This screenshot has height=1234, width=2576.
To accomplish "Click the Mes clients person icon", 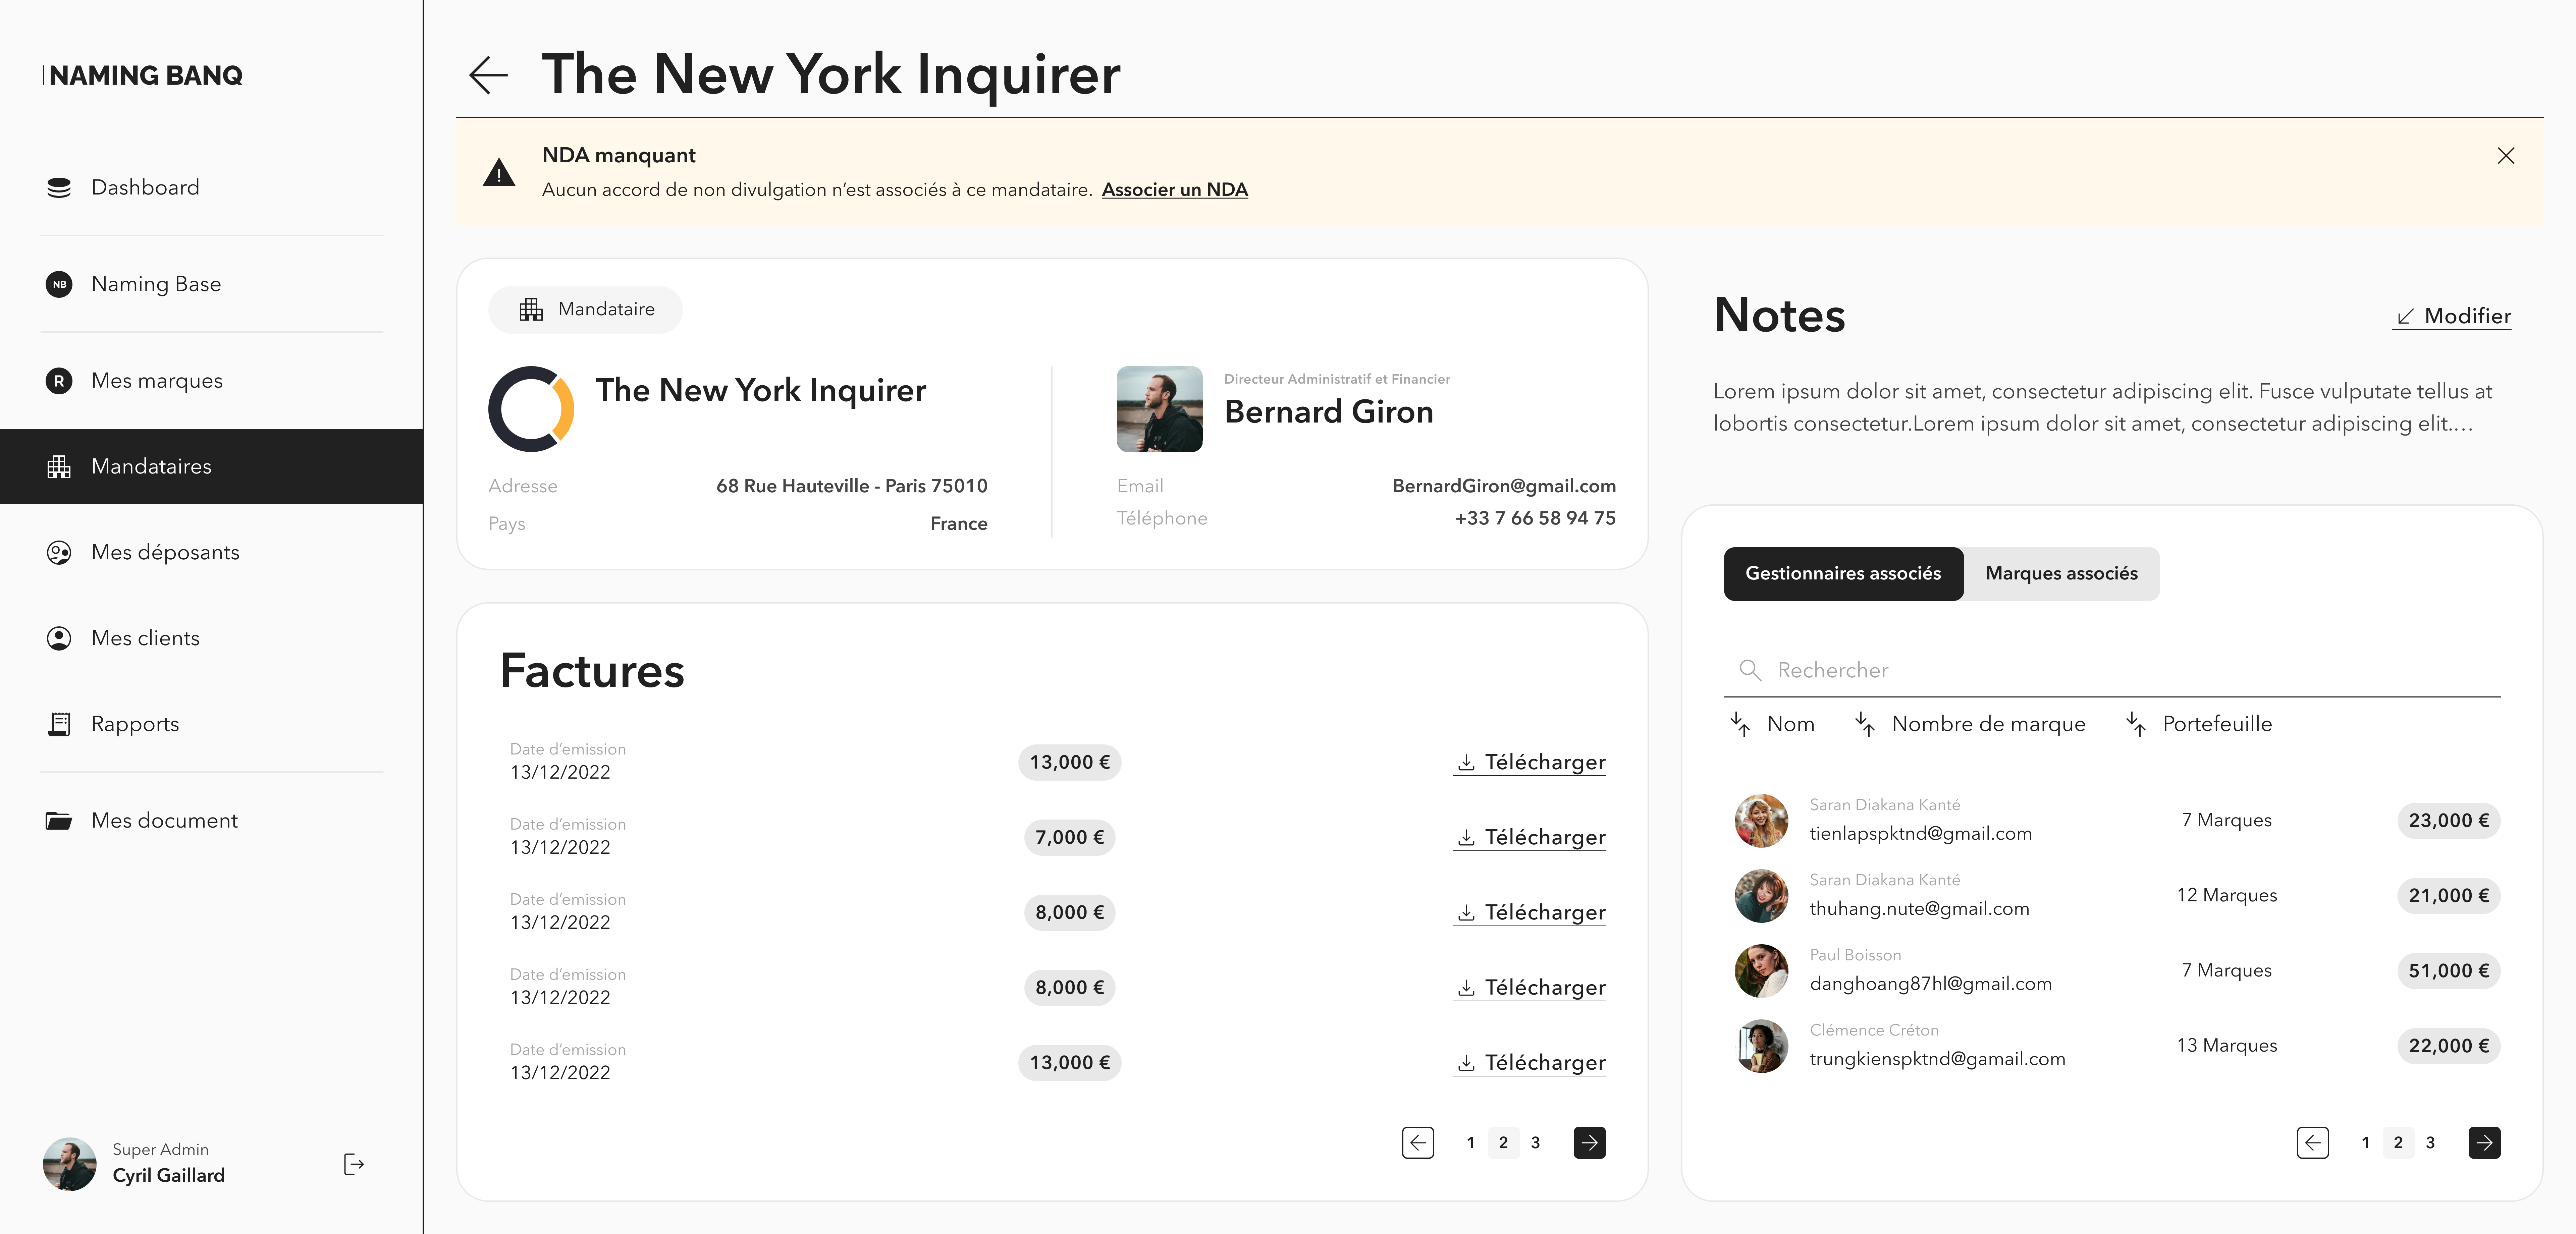I will [59, 638].
